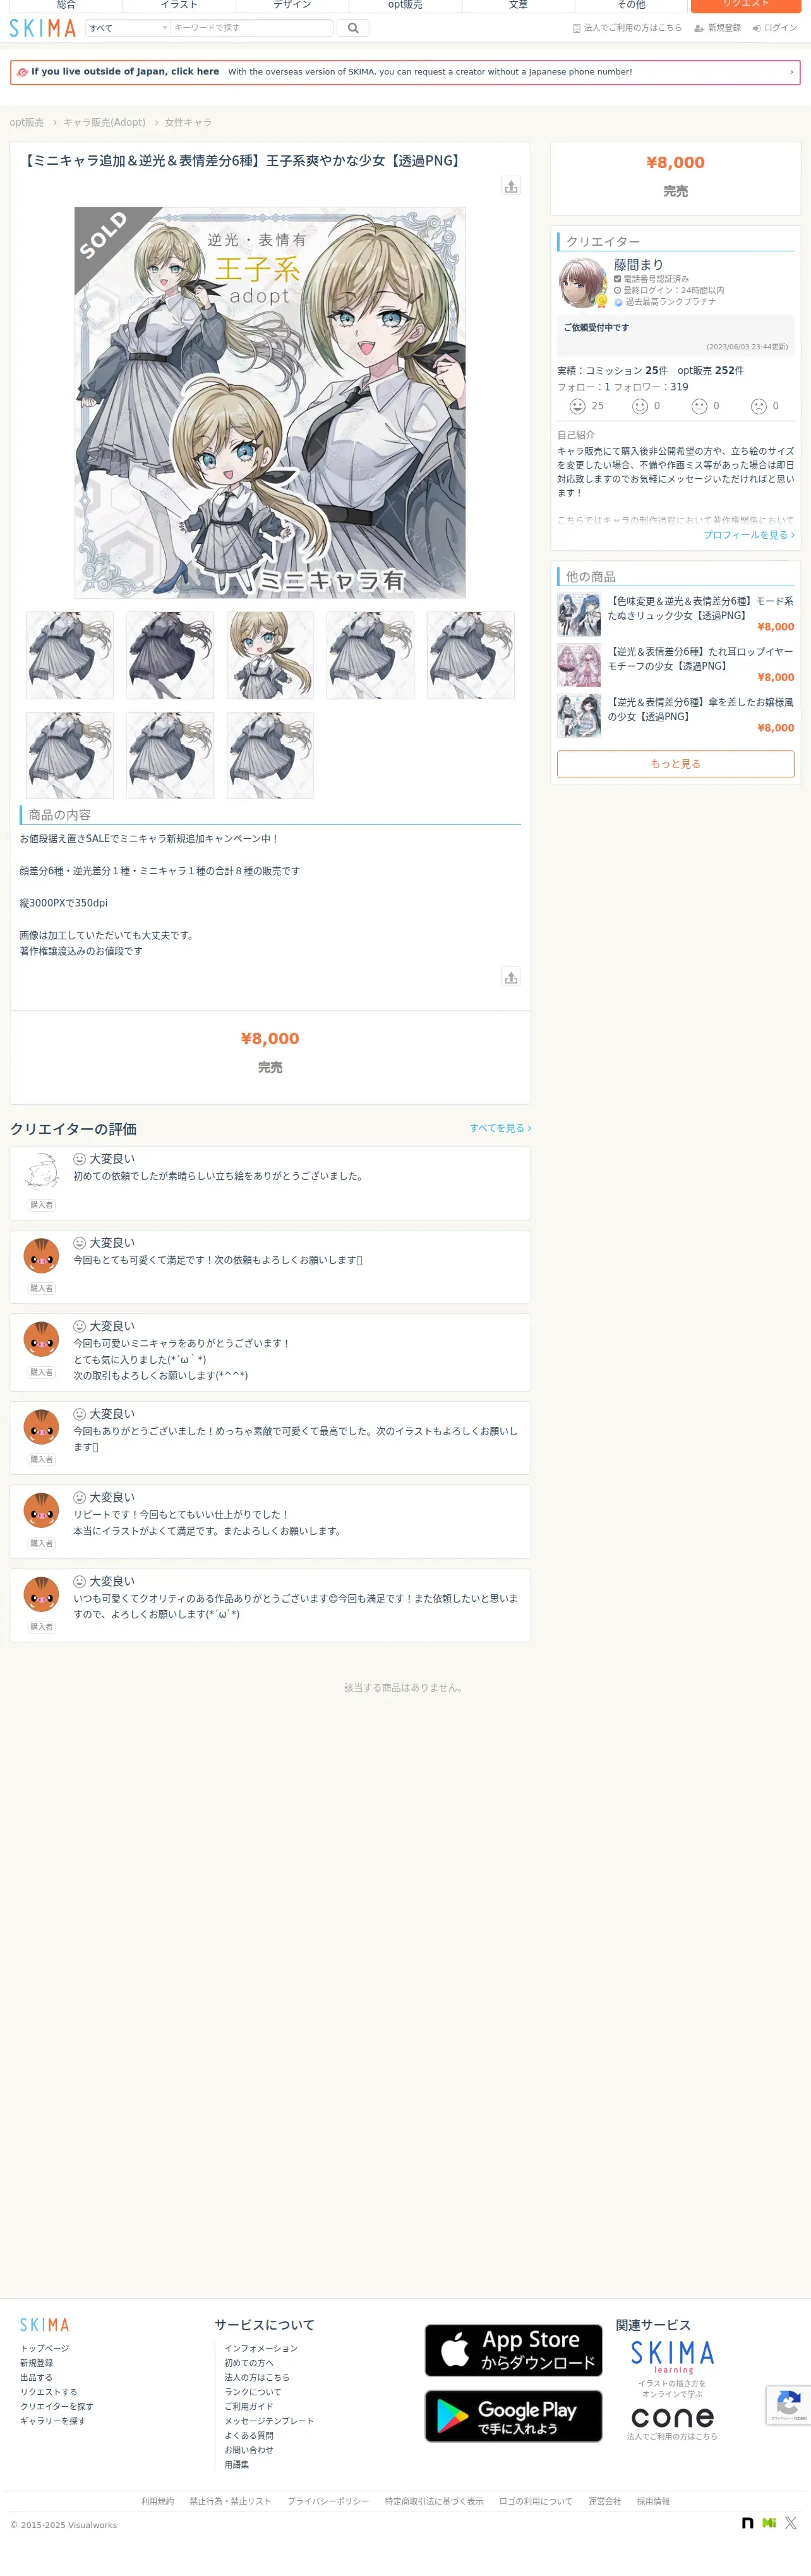Screen dimensions: 811x2576
Task: Click 運営会社 in the bottom bar
Action: coord(605,2501)
